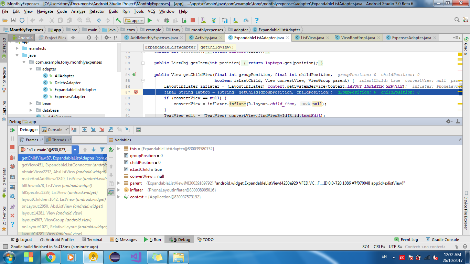This screenshot has height=264, width=470.
Task: Click the New Watch icon in Variables
Action: 111,149
